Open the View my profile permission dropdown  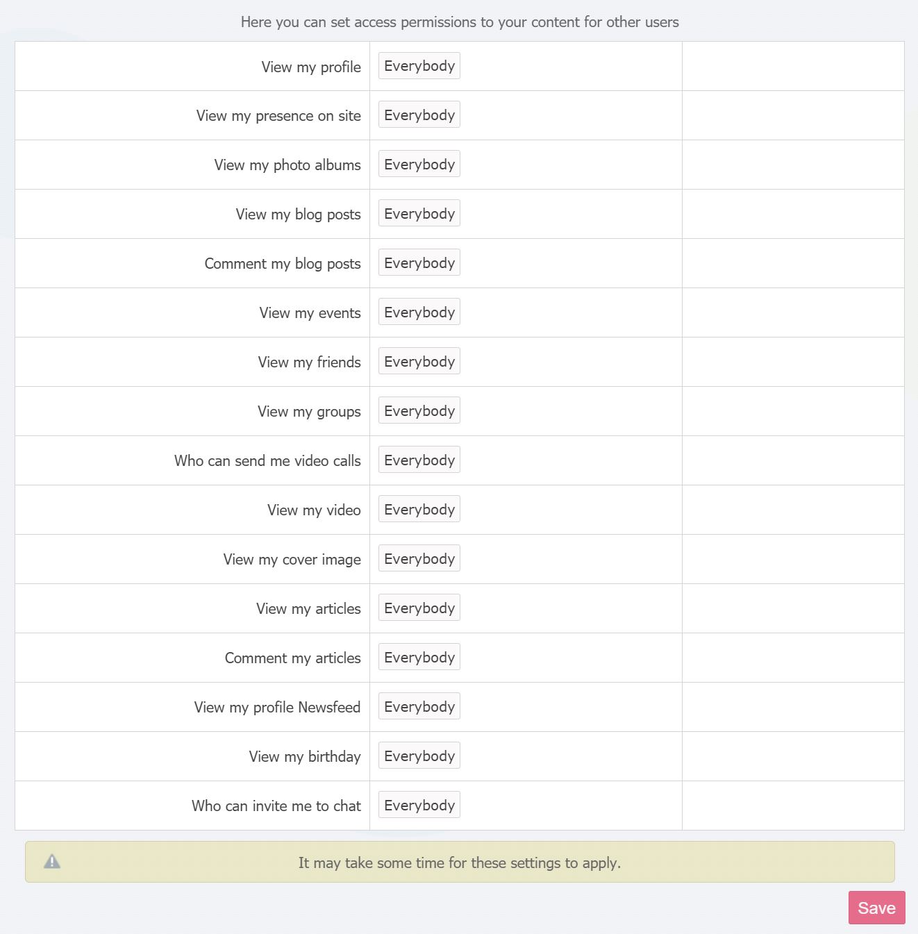419,66
